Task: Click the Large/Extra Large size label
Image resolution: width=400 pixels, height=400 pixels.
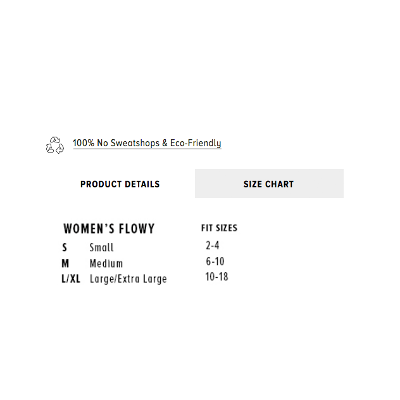Action: [x=128, y=279]
